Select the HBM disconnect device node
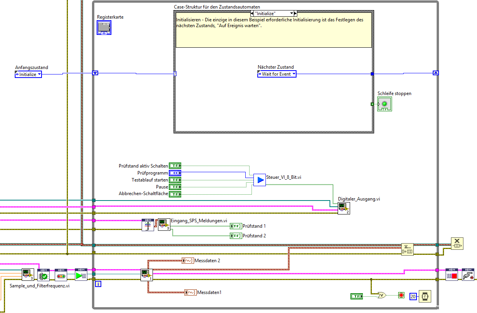Viewport: 477px width, 313px height. coord(468,275)
